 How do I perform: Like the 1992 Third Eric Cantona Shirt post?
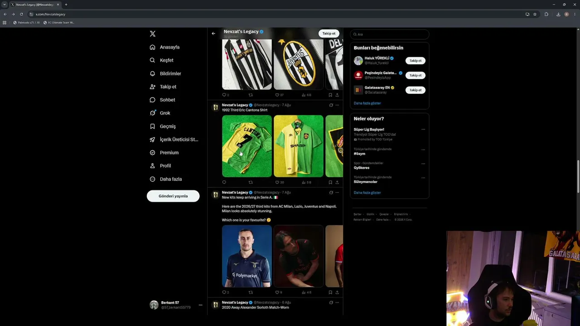click(x=280, y=182)
